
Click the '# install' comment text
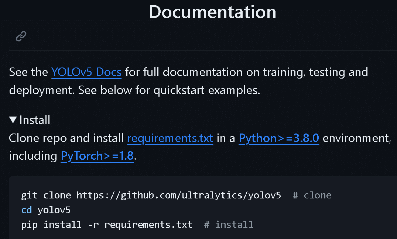(229, 225)
